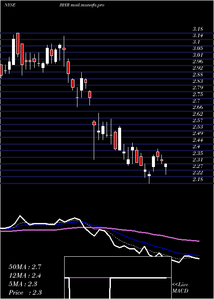Click the 3.1 price axis label
The height and width of the screenshot is (299, 214).
(x=196, y=42)
